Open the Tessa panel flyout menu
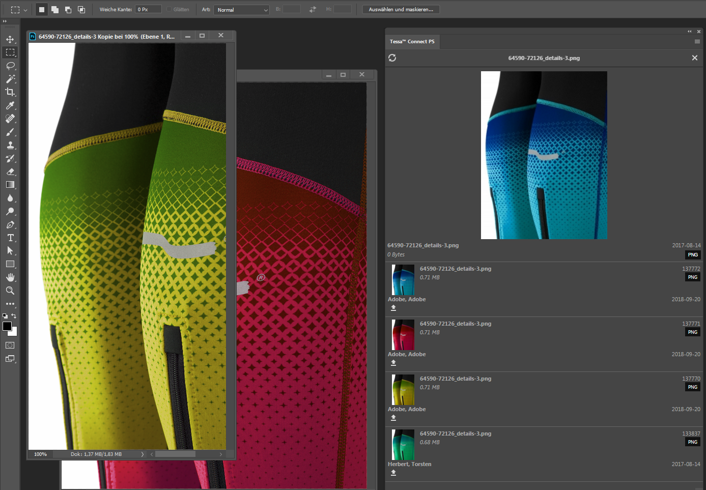706x490 pixels. 697,42
